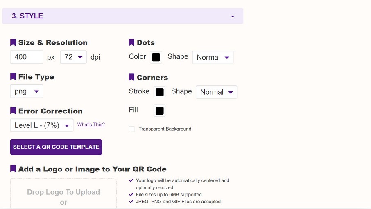Click the size px input field
The image size is (371, 209).
point(27,57)
